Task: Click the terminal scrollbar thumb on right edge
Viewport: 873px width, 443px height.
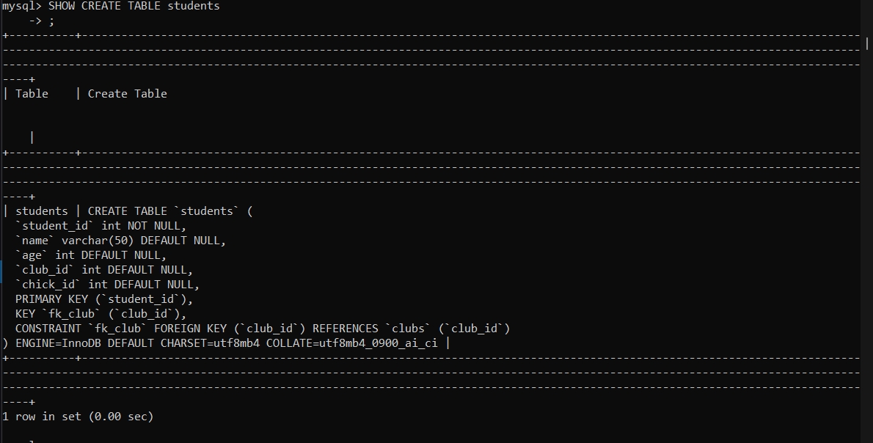Action: point(868,43)
